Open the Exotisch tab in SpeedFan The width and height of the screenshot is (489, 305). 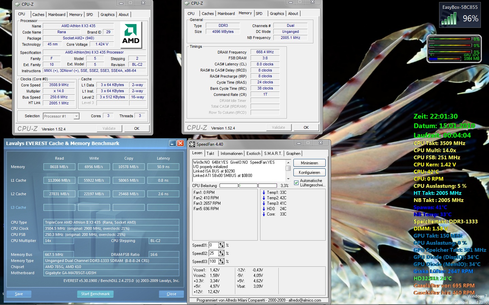253,154
